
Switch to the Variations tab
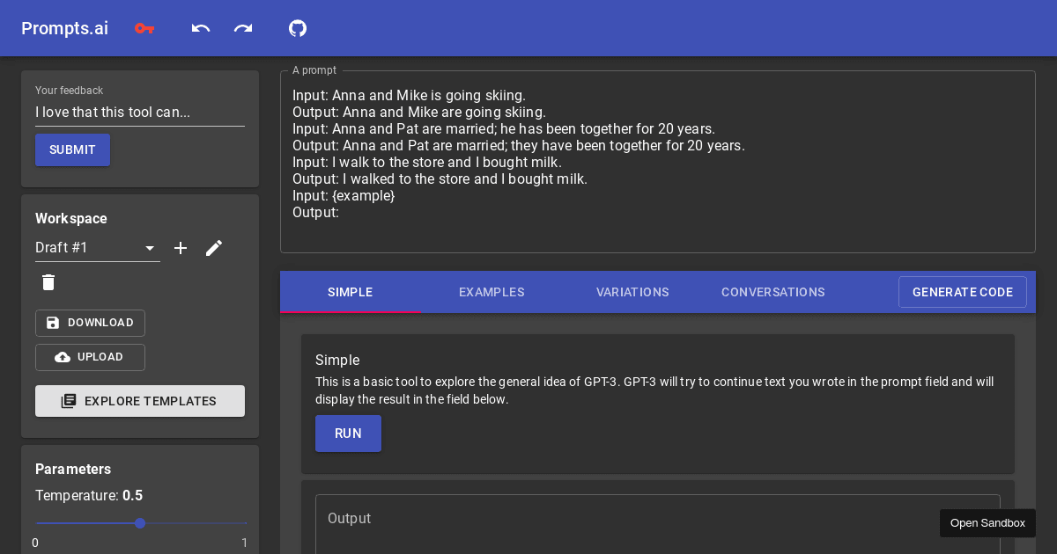pyautogui.click(x=632, y=292)
